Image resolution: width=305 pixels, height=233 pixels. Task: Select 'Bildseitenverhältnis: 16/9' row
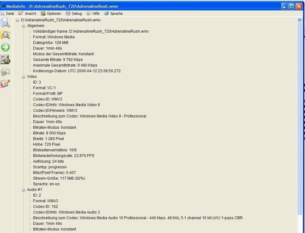(x=55, y=150)
